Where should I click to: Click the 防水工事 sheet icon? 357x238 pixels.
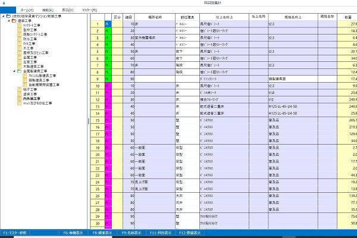coord(20,39)
